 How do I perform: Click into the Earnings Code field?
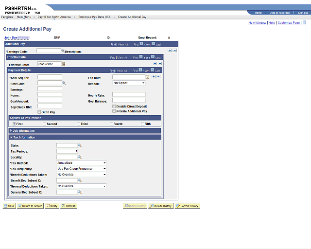(49, 51)
